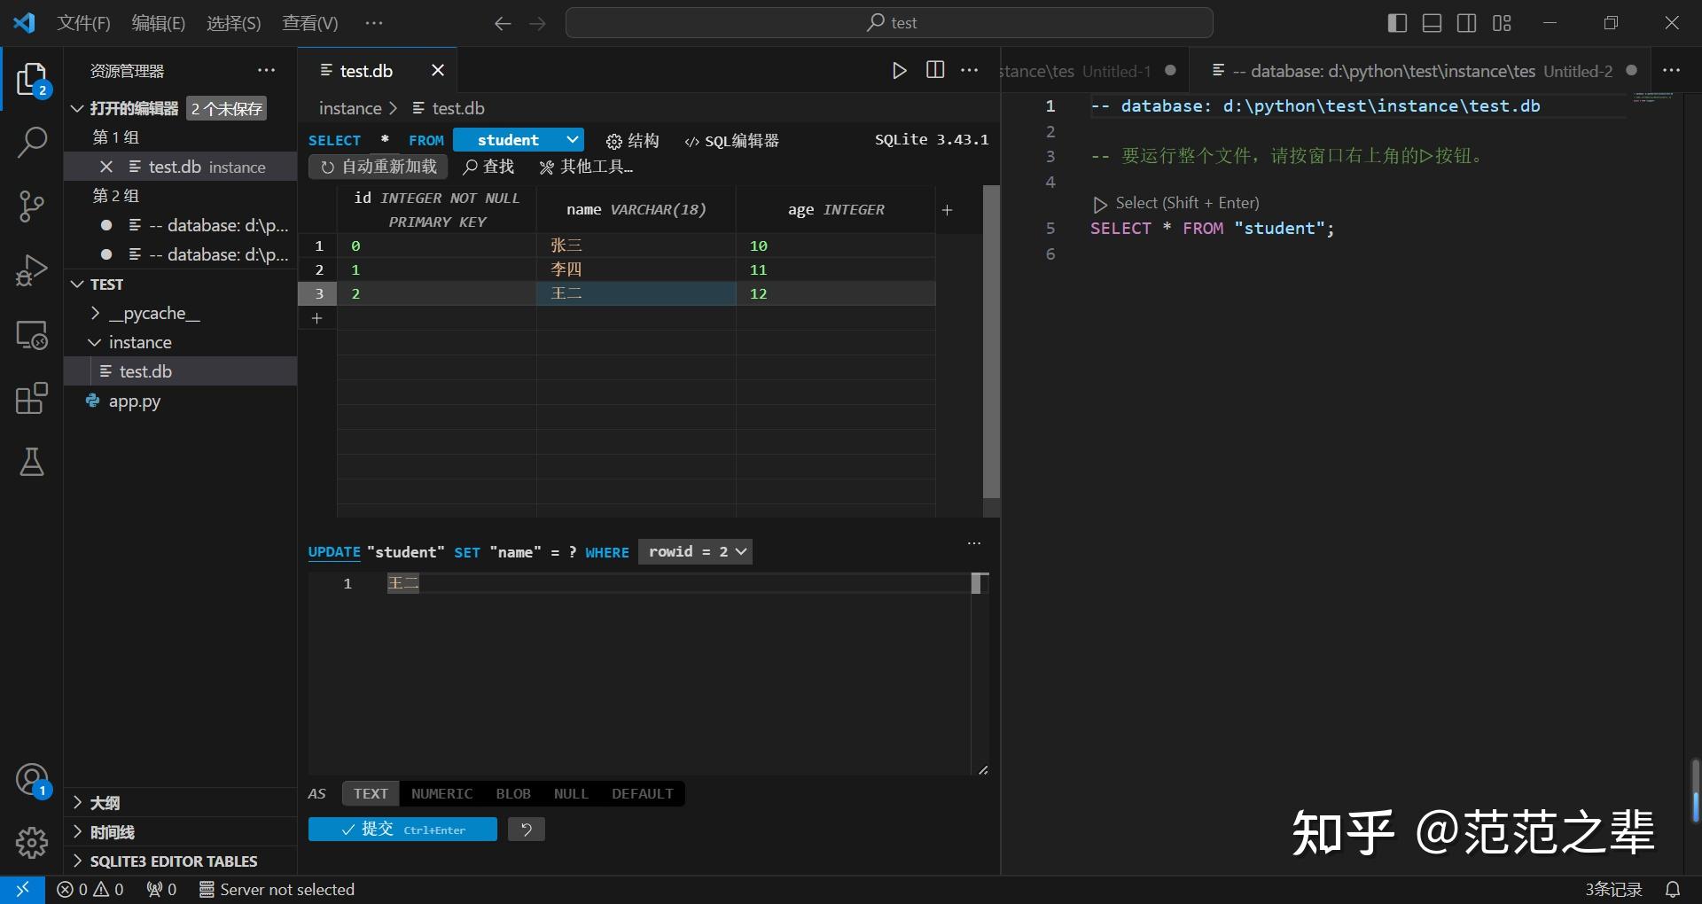
Task: Open the Extensions view
Action: point(32,399)
